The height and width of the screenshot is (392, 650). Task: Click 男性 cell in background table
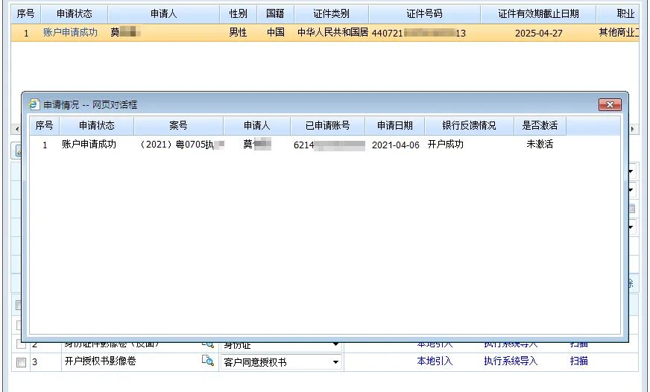coord(238,32)
